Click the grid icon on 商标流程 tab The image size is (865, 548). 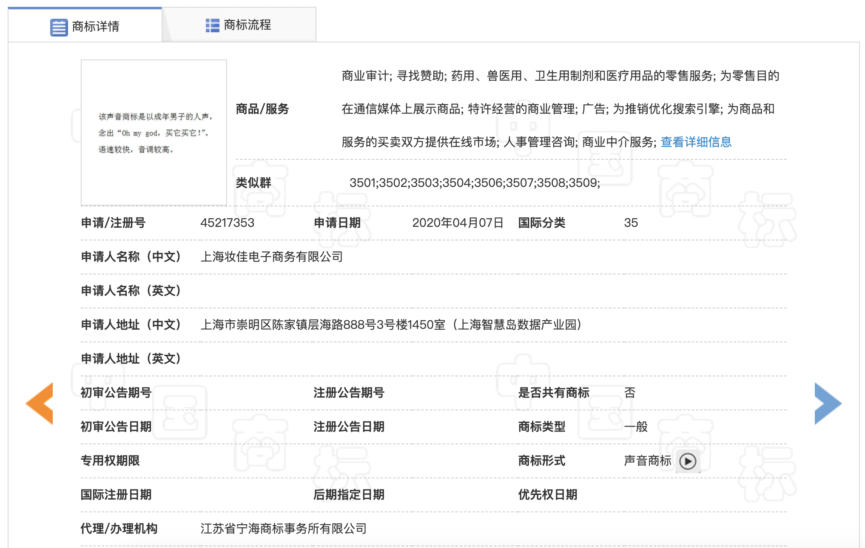[212, 25]
